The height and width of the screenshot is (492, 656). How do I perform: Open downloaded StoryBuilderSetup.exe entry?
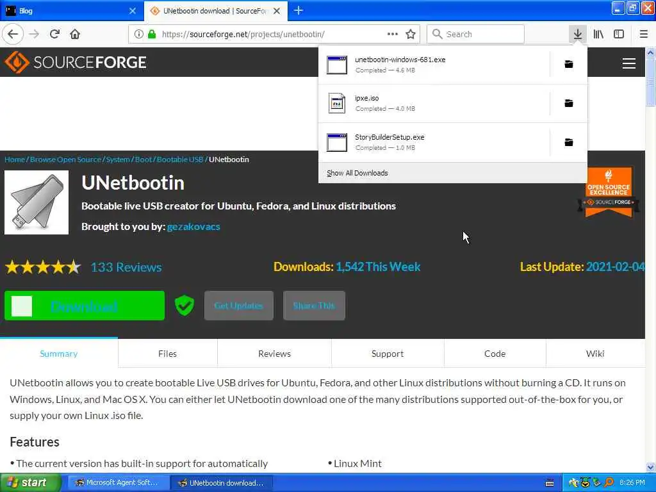click(x=434, y=142)
